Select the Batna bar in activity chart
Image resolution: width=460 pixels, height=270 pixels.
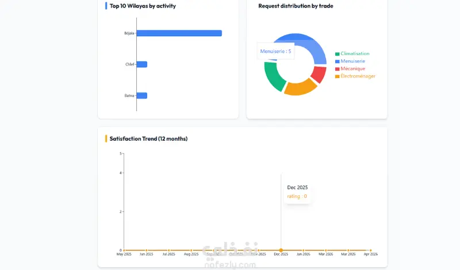point(141,95)
